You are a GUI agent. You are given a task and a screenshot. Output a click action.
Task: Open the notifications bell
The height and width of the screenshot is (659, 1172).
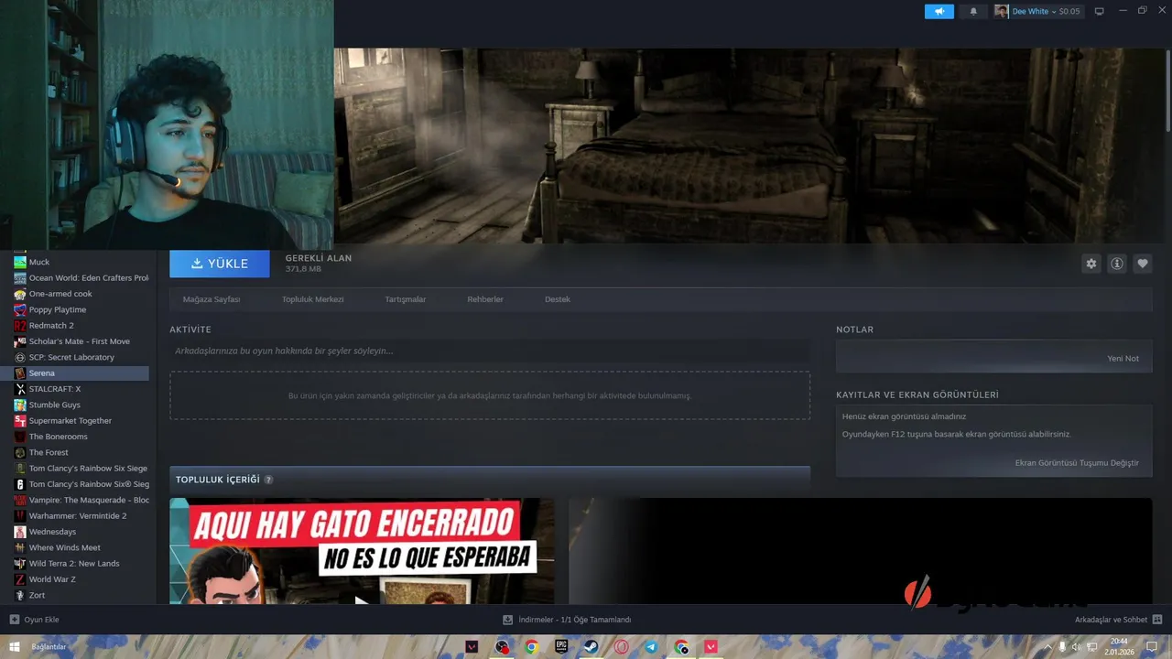[973, 11]
